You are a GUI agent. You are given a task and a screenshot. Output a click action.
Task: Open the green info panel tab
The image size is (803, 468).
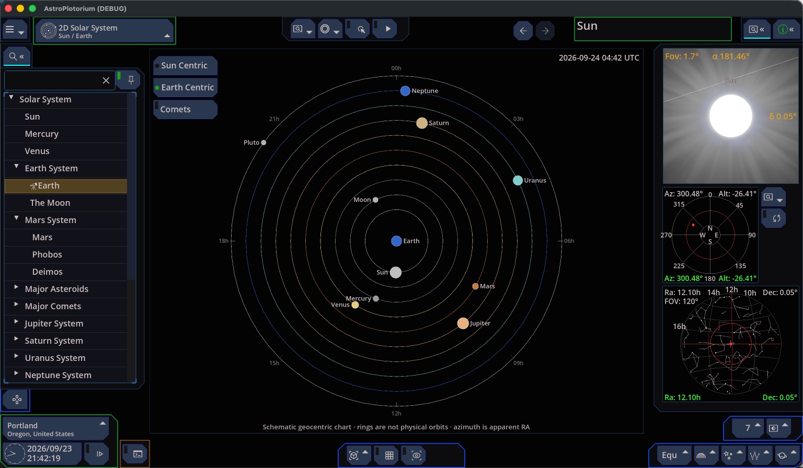(786, 29)
